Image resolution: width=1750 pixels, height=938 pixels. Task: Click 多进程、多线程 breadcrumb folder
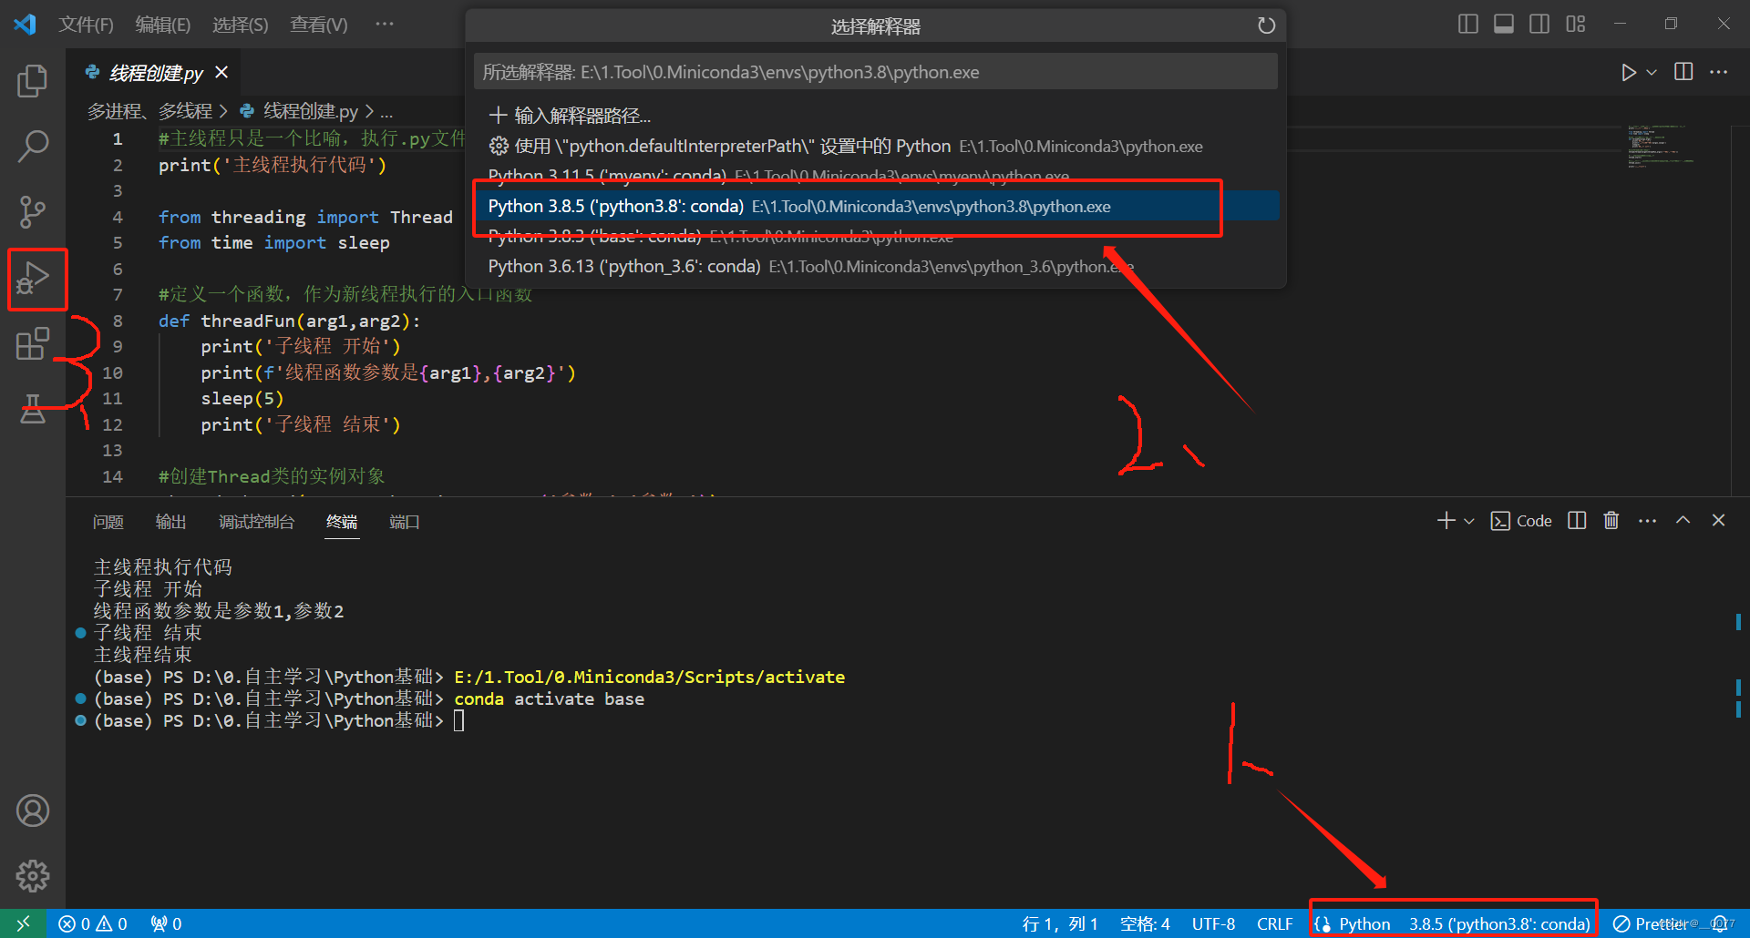[x=149, y=111]
